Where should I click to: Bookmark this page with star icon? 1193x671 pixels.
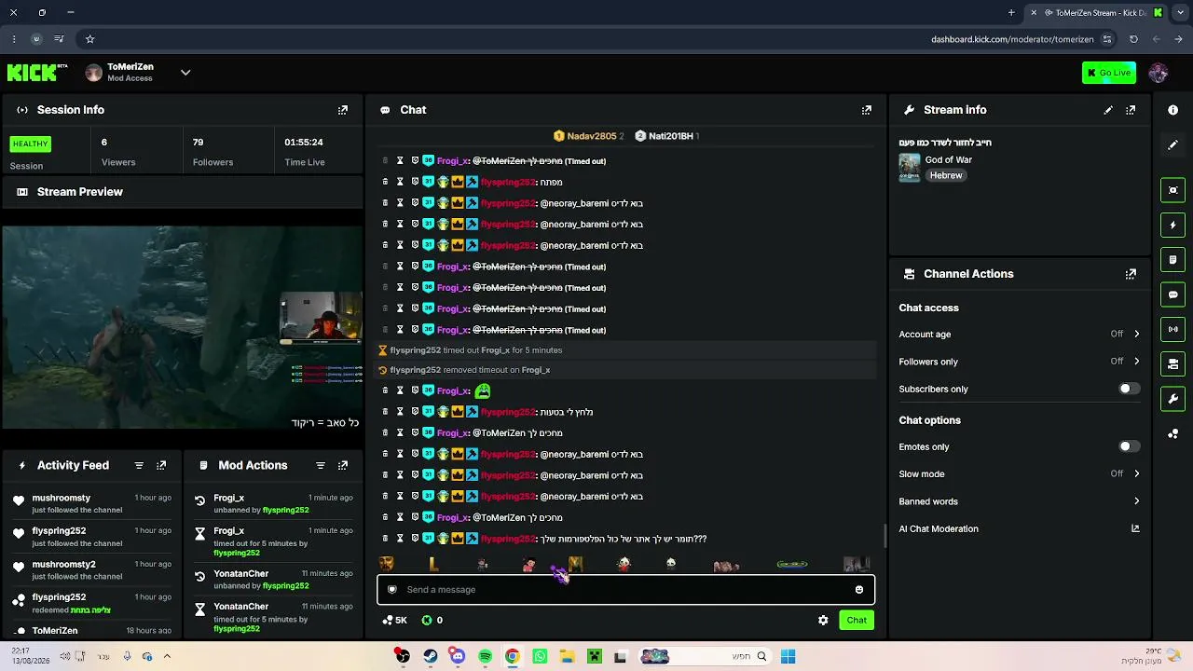pos(89,39)
